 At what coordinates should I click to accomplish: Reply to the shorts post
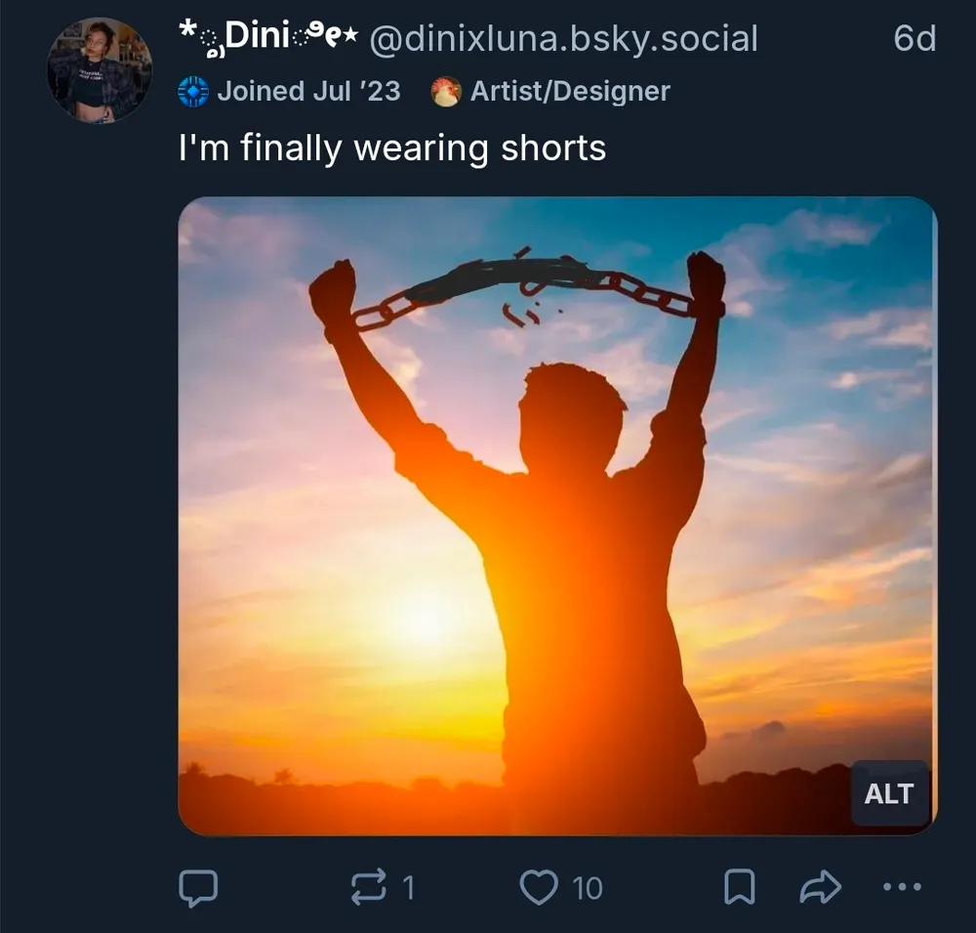pyautogui.click(x=198, y=887)
